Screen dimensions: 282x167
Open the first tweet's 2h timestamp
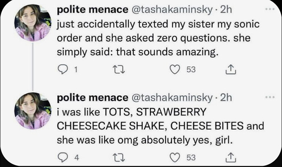pyautogui.click(x=226, y=9)
